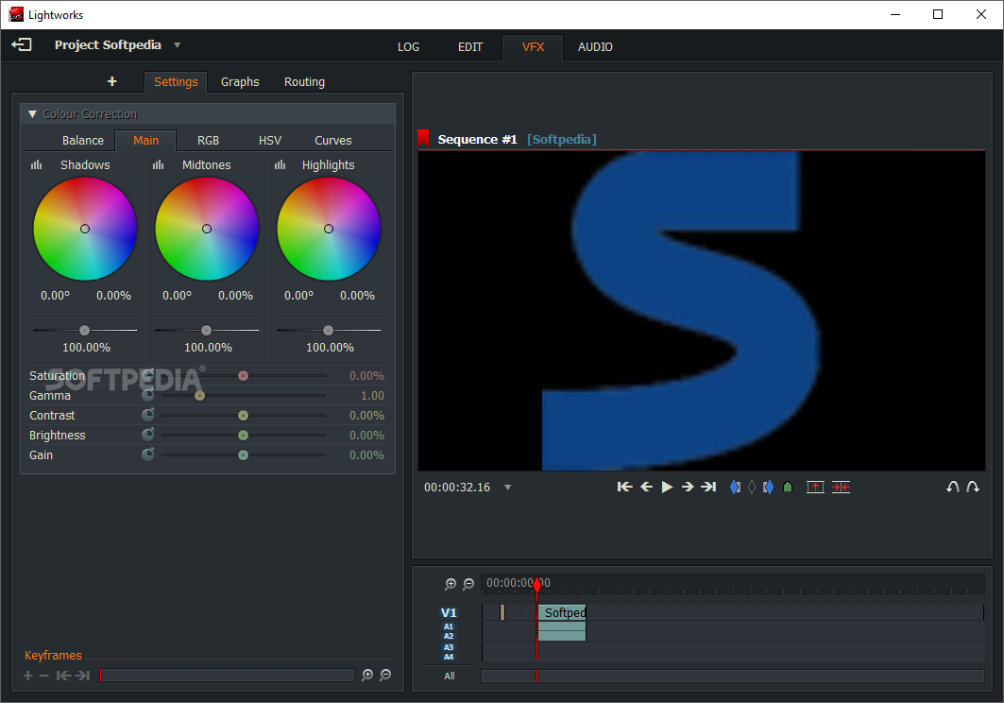
Task: Switch to the LOG tab
Action: [409, 47]
